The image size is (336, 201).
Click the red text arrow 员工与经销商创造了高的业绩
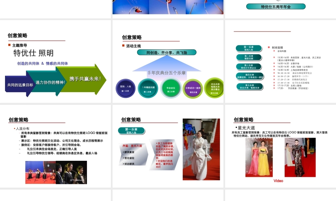165,155
